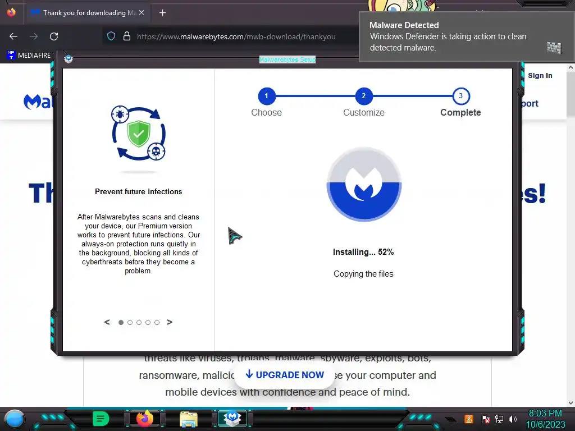Click the Sign In link on webpage
Screen dimensions: 575x431
pos(540,76)
